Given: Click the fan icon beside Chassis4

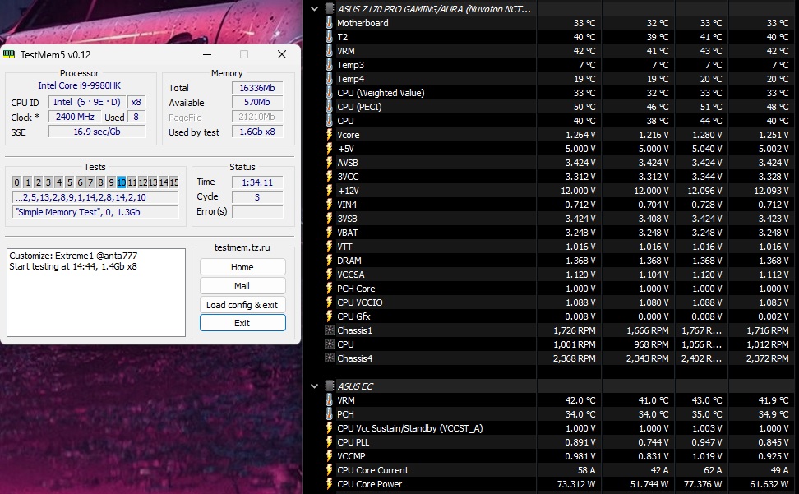Looking at the screenshot, I should tap(329, 358).
